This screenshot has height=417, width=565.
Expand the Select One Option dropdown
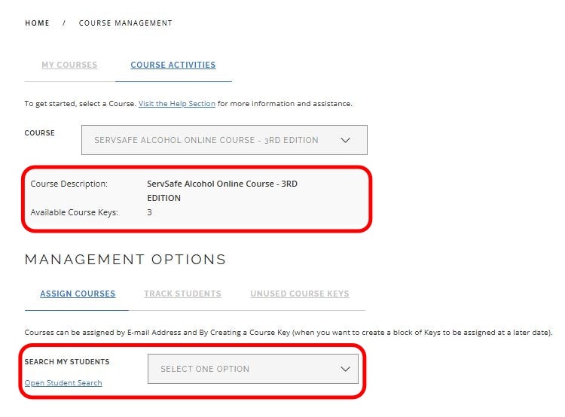click(252, 369)
